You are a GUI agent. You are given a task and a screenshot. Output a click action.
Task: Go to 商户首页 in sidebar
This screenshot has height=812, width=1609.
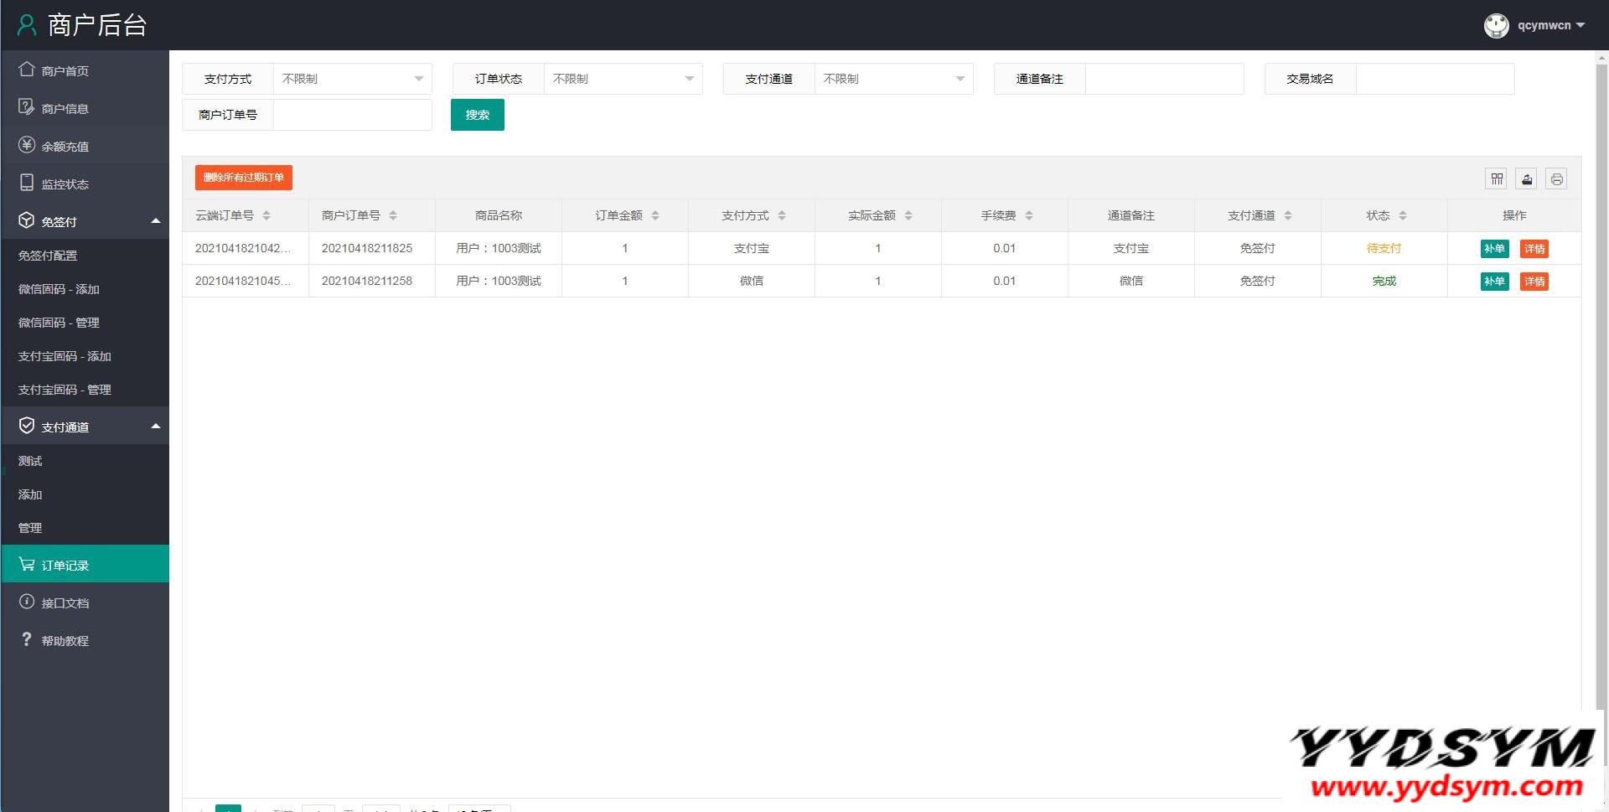click(x=65, y=71)
